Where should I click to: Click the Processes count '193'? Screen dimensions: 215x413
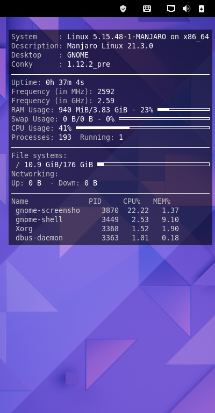point(65,138)
